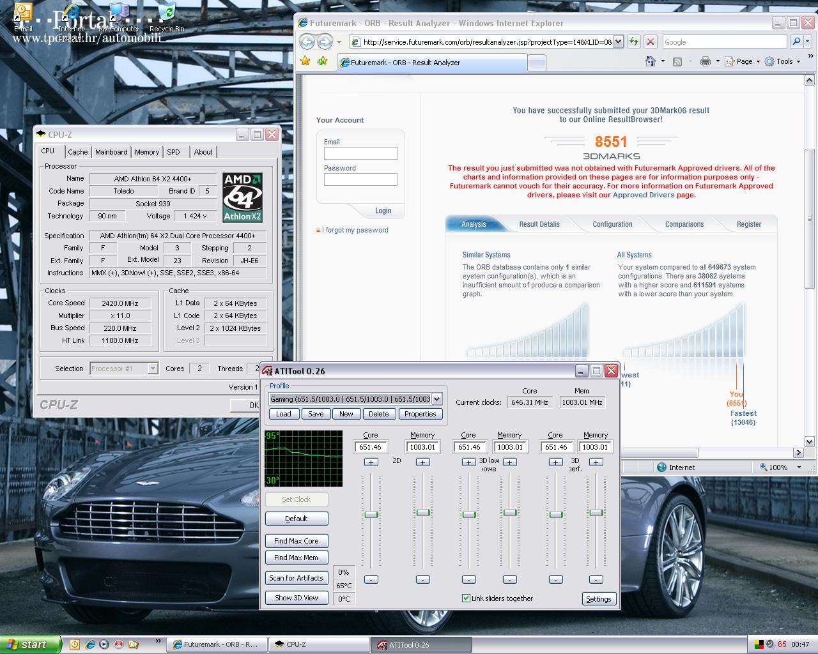
Task: Switch to the Cache tab in CPU-Z
Action: click(78, 152)
